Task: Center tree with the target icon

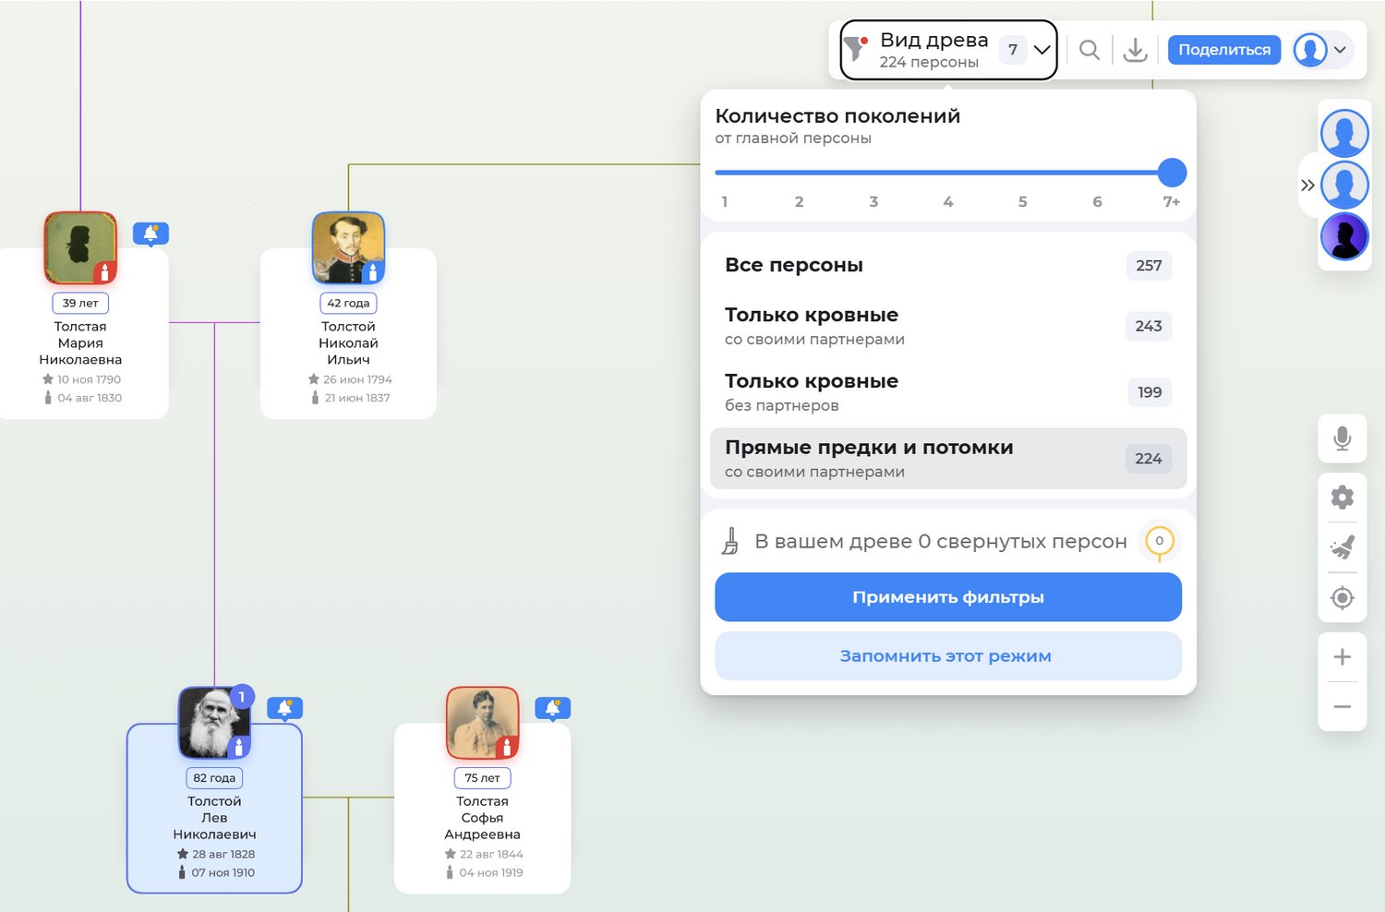Action: [x=1342, y=598]
